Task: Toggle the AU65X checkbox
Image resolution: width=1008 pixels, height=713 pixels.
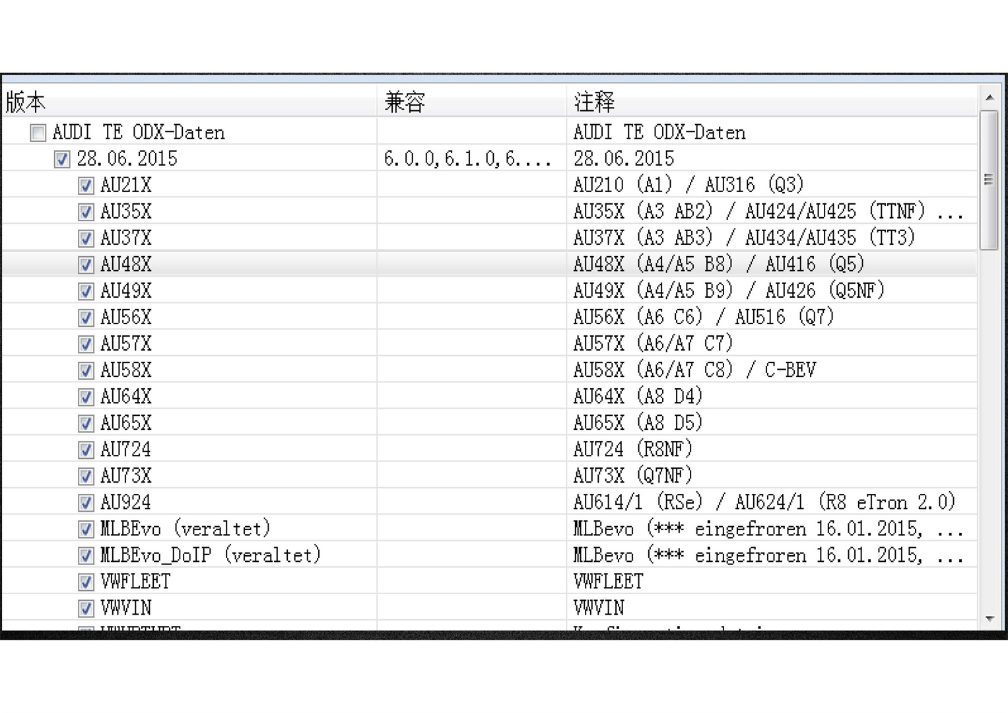Action: click(86, 423)
